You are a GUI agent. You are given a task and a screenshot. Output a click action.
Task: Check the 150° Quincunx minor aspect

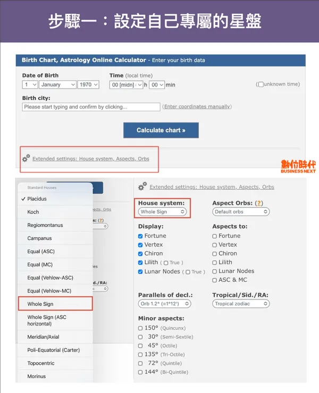[x=140, y=328]
